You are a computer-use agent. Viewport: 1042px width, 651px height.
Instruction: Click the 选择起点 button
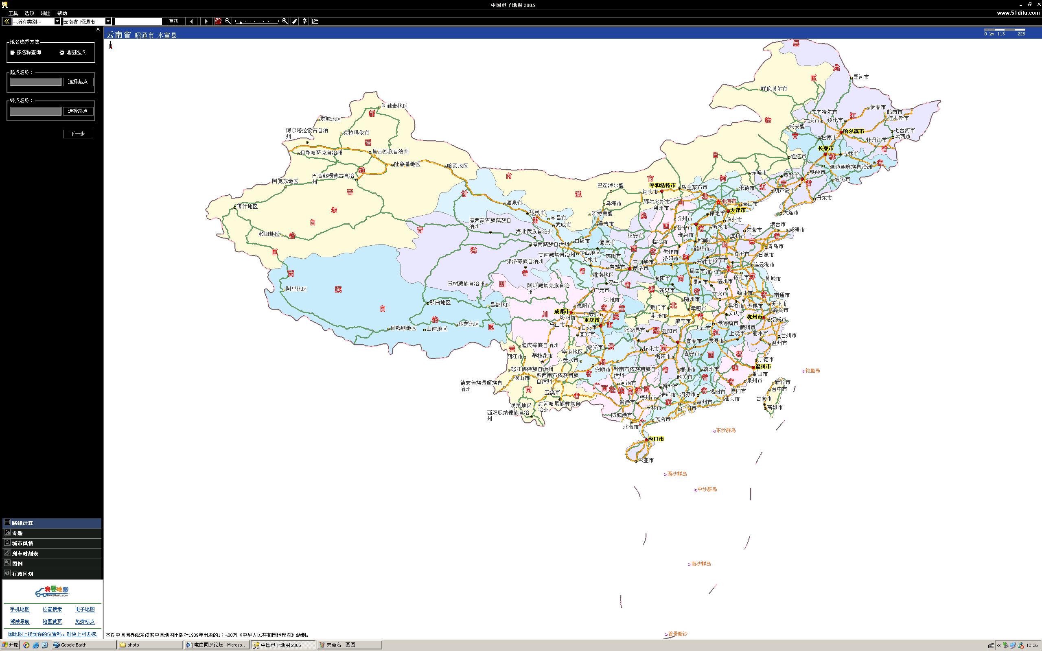[x=78, y=81]
